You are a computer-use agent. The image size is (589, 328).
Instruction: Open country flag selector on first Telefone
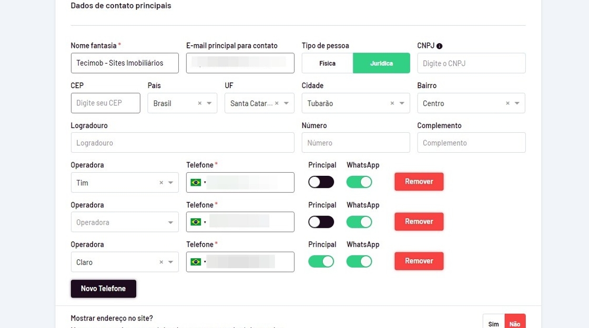tap(198, 183)
